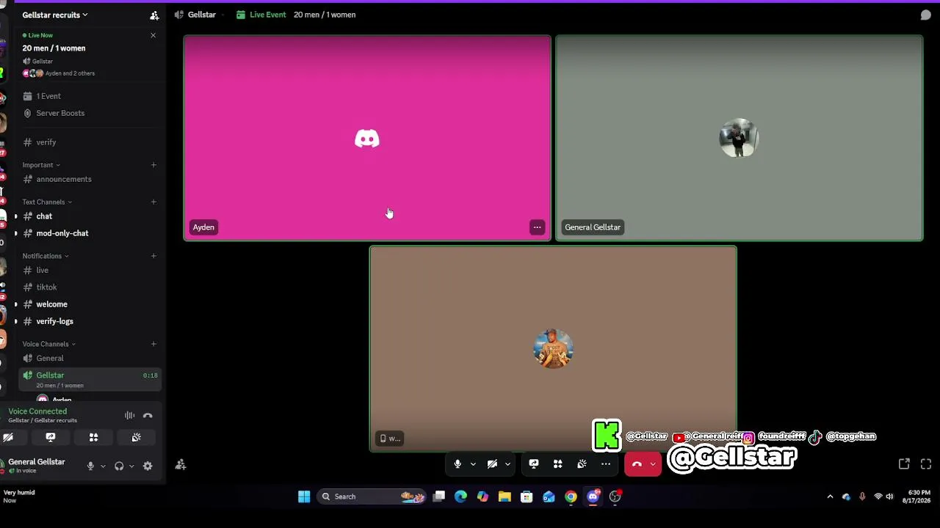Share your screen from the call controls

534,464
